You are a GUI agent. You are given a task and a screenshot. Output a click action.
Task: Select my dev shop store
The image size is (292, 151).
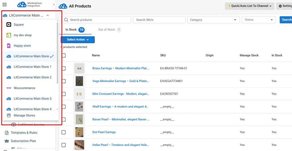(x=29, y=35)
